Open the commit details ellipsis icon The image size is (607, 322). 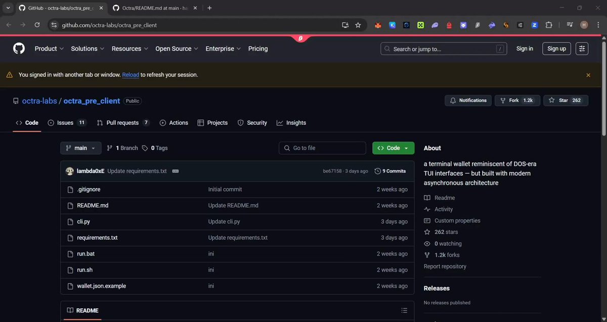click(175, 171)
